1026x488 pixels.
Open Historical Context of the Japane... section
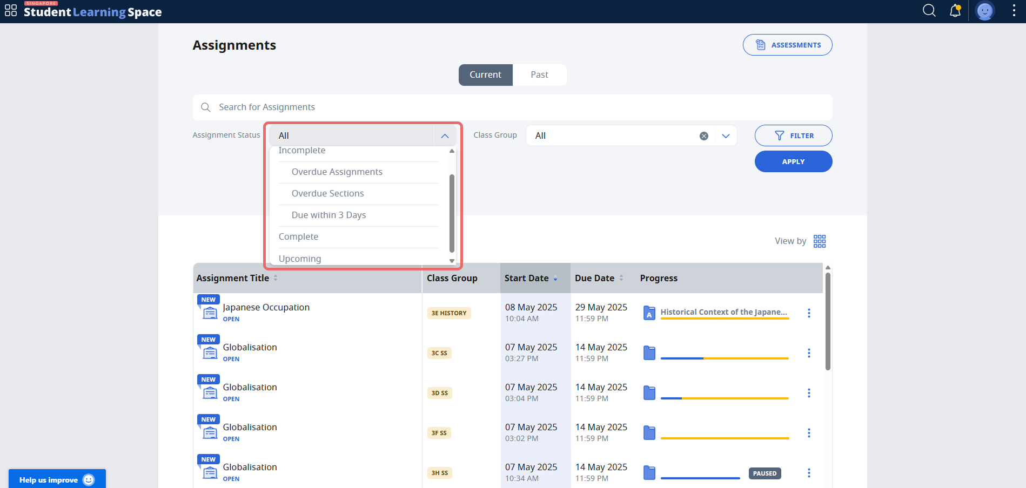[723, 312]
